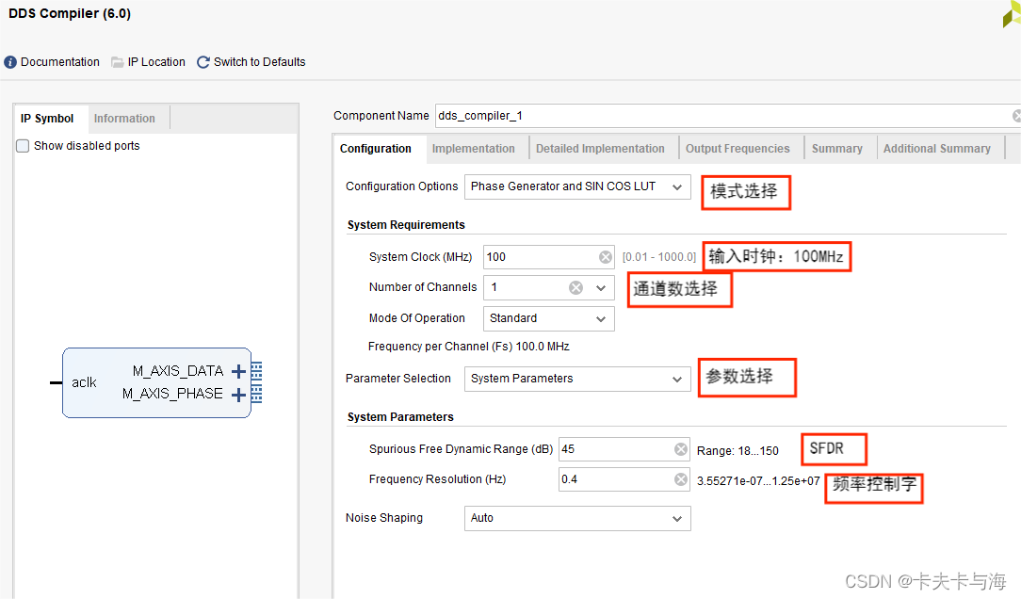Clear the Spurious Free Dynamic Range field
This screenshot has width=1021, height=599.
(x=681, y=449)
